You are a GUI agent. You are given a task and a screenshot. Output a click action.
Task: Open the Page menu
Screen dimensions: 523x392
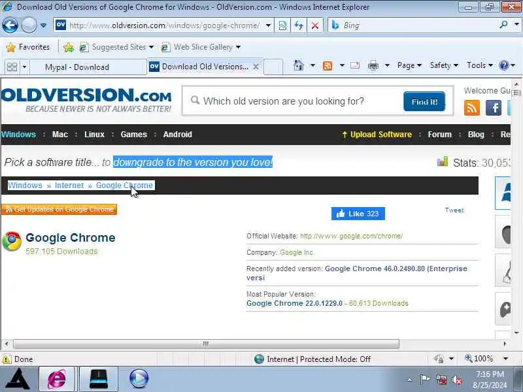pos(409,65)
